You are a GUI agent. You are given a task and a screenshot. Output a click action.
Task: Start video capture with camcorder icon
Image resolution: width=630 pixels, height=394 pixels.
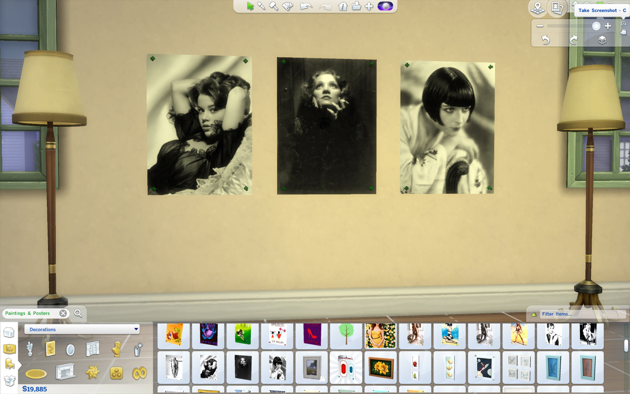[x=623, y=32]
